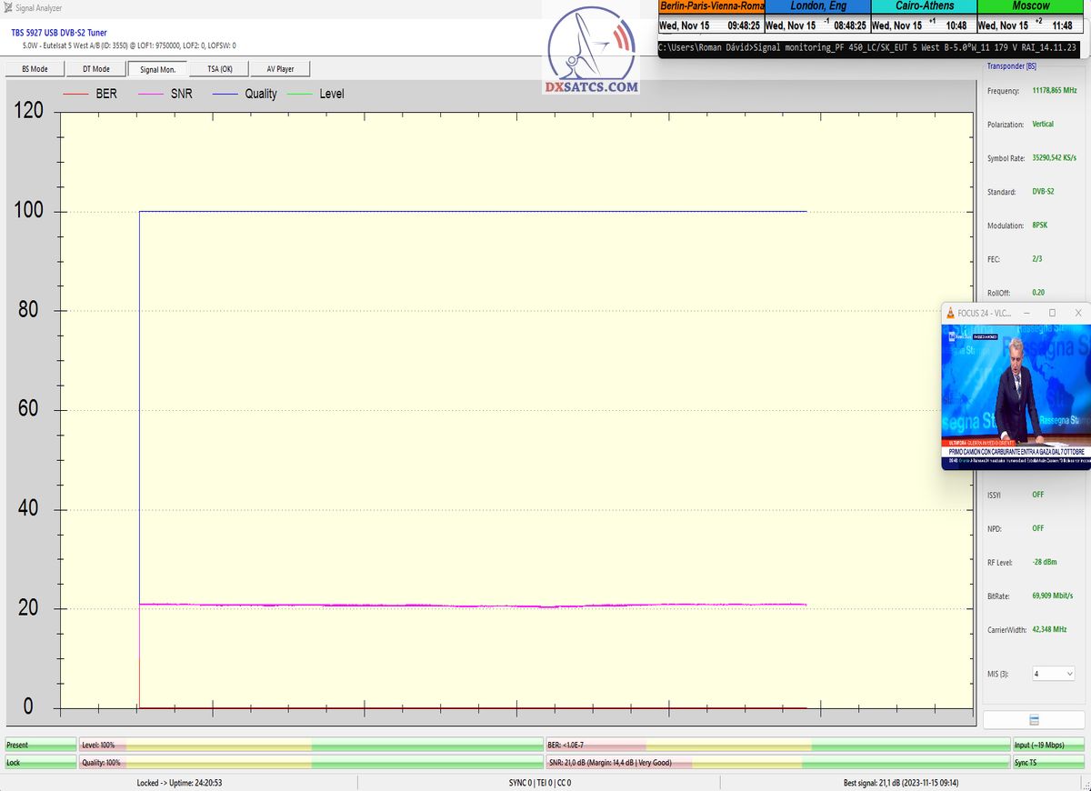Image resolution: width=1091 pixels, height=791 pixels.
Task: Toggle the BER series in legend
Action: pos(90,94)
